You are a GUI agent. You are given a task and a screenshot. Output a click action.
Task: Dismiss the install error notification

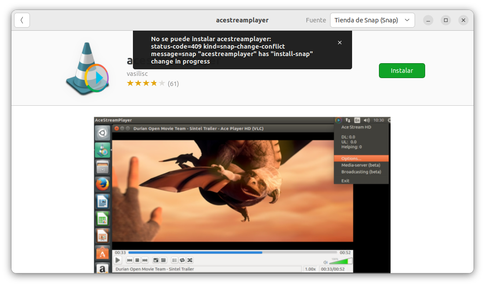coord(340,43)
